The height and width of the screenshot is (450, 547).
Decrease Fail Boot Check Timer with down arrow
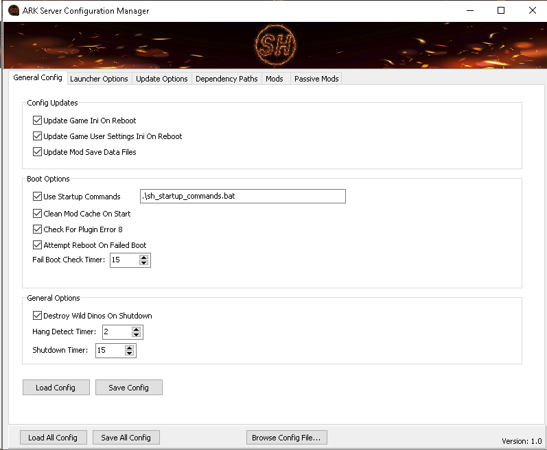pos(143,263)
